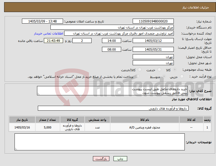The height and width of the screenshot is (166, 216).
Task: Click the اطلاعات کالاهای مورد نیاز heading
Action: pyautogui.click(x=192, y=99)
